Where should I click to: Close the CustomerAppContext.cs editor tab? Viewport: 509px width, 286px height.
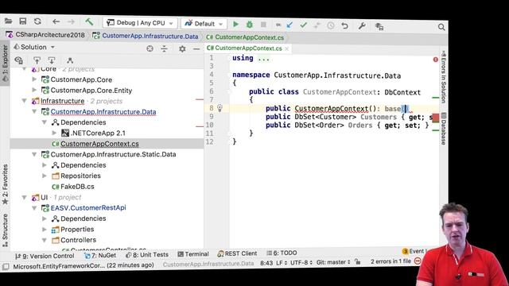pyautogui.click(x=287, y=48)
